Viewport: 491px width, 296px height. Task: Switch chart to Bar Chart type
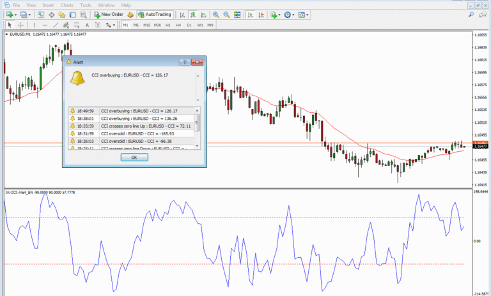[x=182, y=15]
